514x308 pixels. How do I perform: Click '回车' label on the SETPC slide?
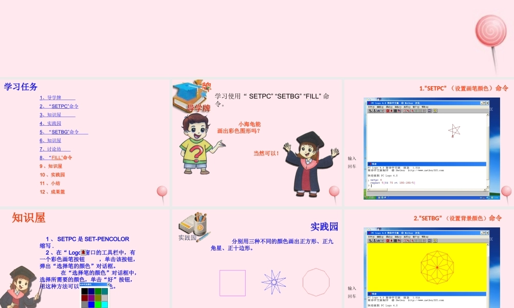352,166
